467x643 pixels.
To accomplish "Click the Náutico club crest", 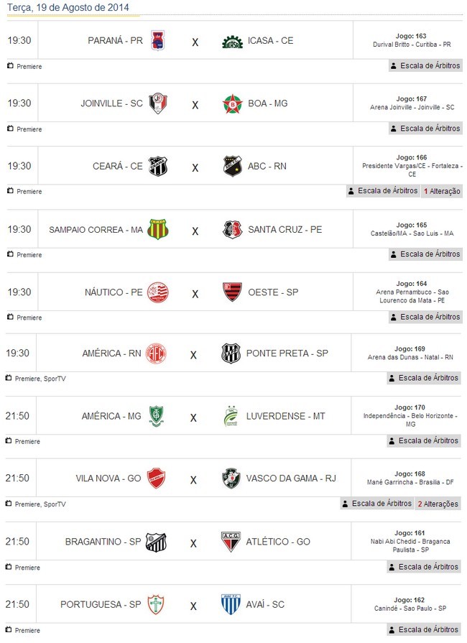I will click(157, 292).
